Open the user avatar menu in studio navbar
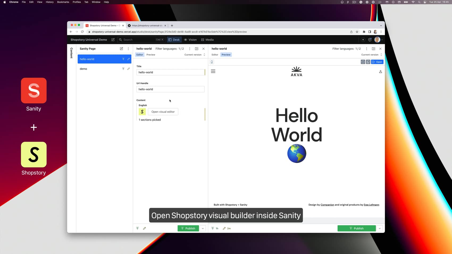452x254 pixels. tap(378, 40)
